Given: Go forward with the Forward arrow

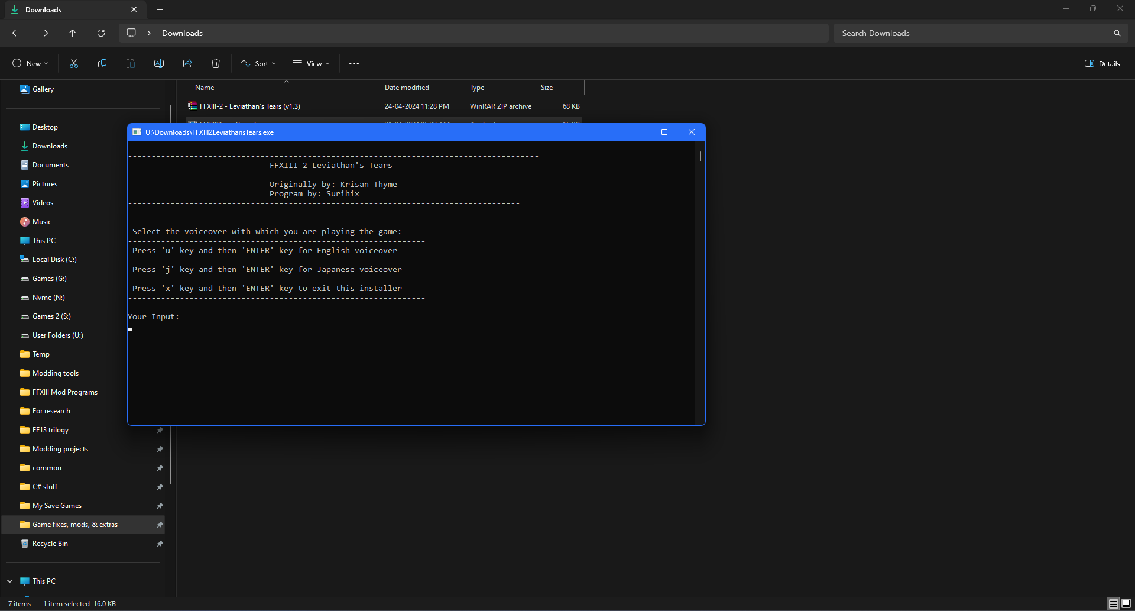Looking at the screenshot, I should pos(44,33).
